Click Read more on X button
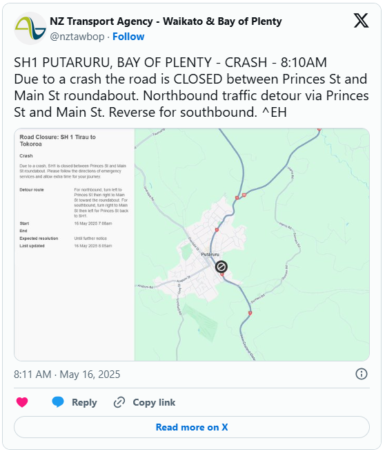 coord(192,427)
